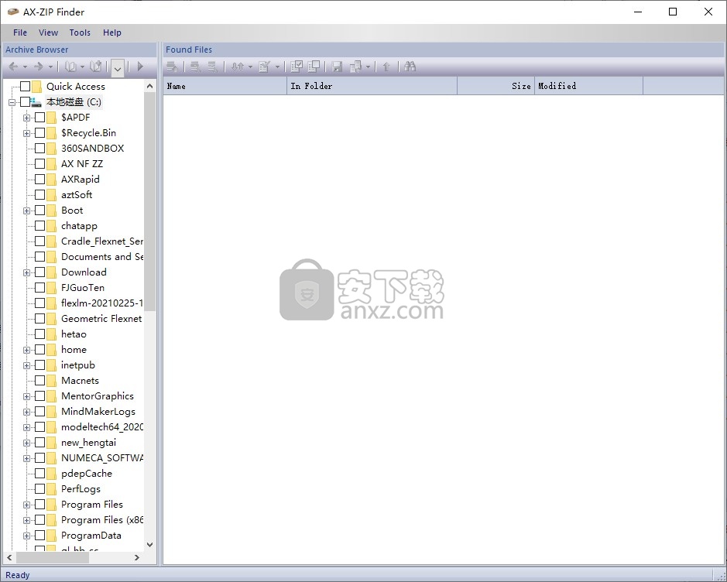Open the File menu
Image resolution: width=727 pixels, height=582 pixels.
point(20,33)
